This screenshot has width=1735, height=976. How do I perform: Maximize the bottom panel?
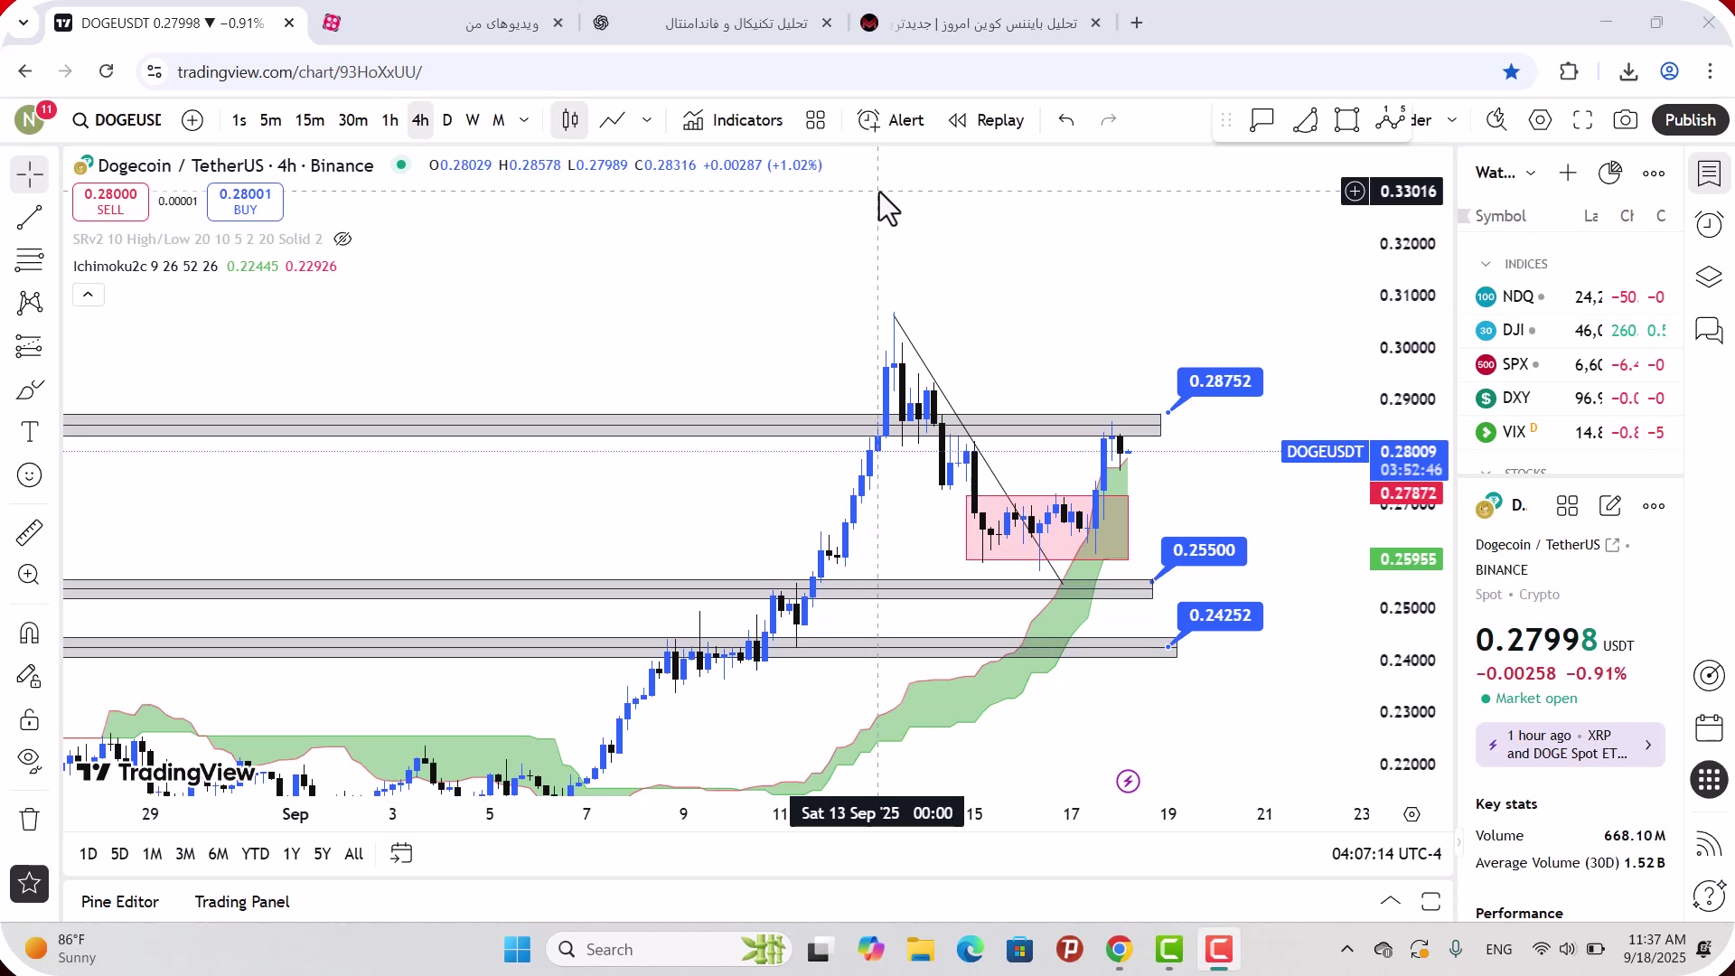click(x=1430, y=902)
